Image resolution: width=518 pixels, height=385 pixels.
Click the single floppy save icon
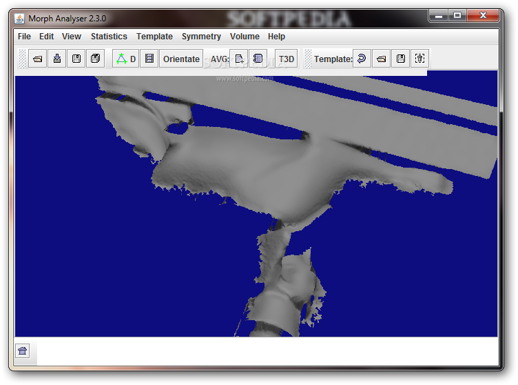coord(76,59)
